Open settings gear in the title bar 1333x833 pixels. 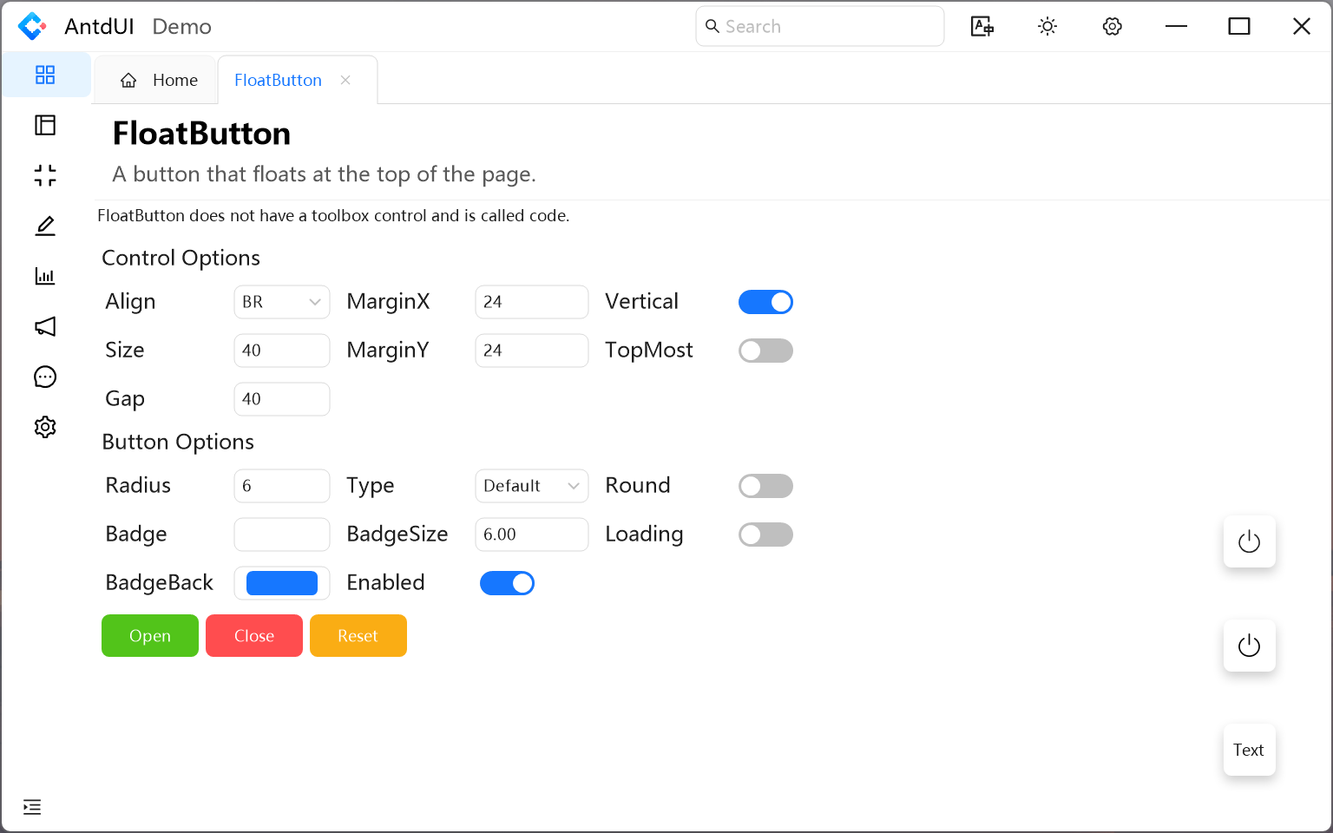pyautogui.click(x=1112, y=27)
